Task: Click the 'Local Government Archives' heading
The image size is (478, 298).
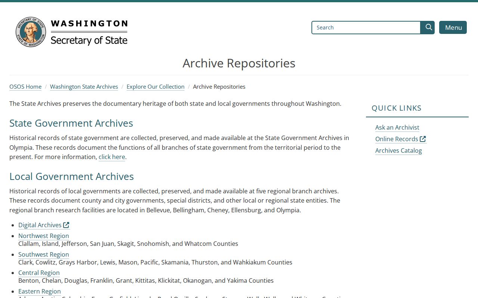Action: click(x=71, y=177)
